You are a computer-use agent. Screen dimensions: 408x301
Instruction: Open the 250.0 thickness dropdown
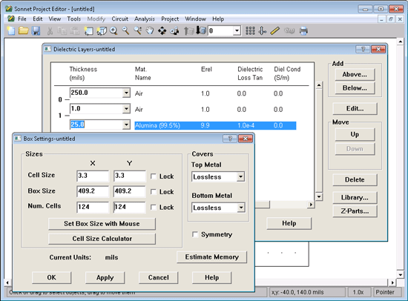click(126, 93)
